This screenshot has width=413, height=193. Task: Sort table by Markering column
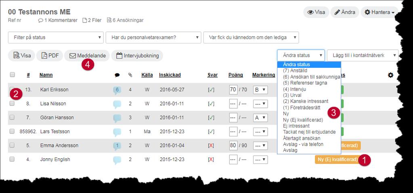pyautogui.click(x=264, y=75)
